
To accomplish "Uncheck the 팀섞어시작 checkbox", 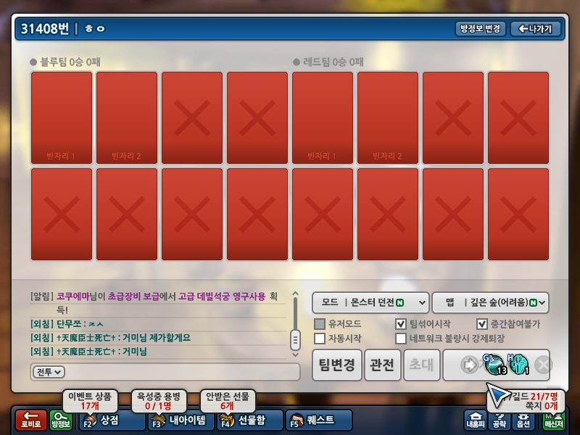I will (401, 324).
